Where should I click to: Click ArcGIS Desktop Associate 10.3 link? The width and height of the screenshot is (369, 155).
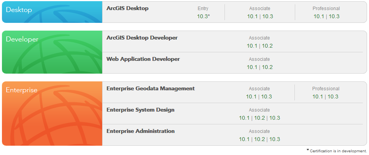(x=268, y=16)
